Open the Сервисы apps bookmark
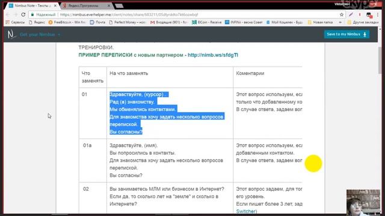 point(15,22)
